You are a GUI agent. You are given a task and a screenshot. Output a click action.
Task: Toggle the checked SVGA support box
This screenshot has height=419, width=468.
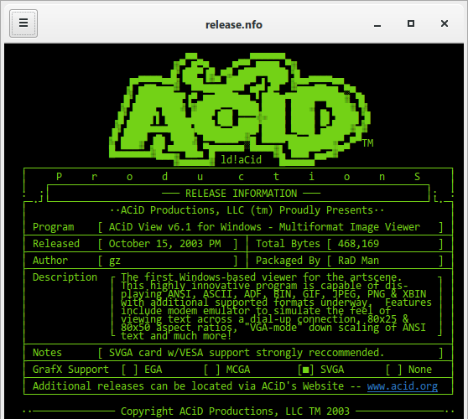pos(305,370)
